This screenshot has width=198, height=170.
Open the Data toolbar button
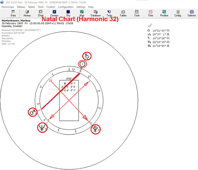[13, 13]
